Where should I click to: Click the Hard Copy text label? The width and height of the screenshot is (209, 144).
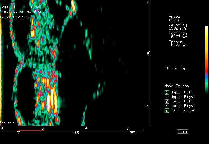179,68
